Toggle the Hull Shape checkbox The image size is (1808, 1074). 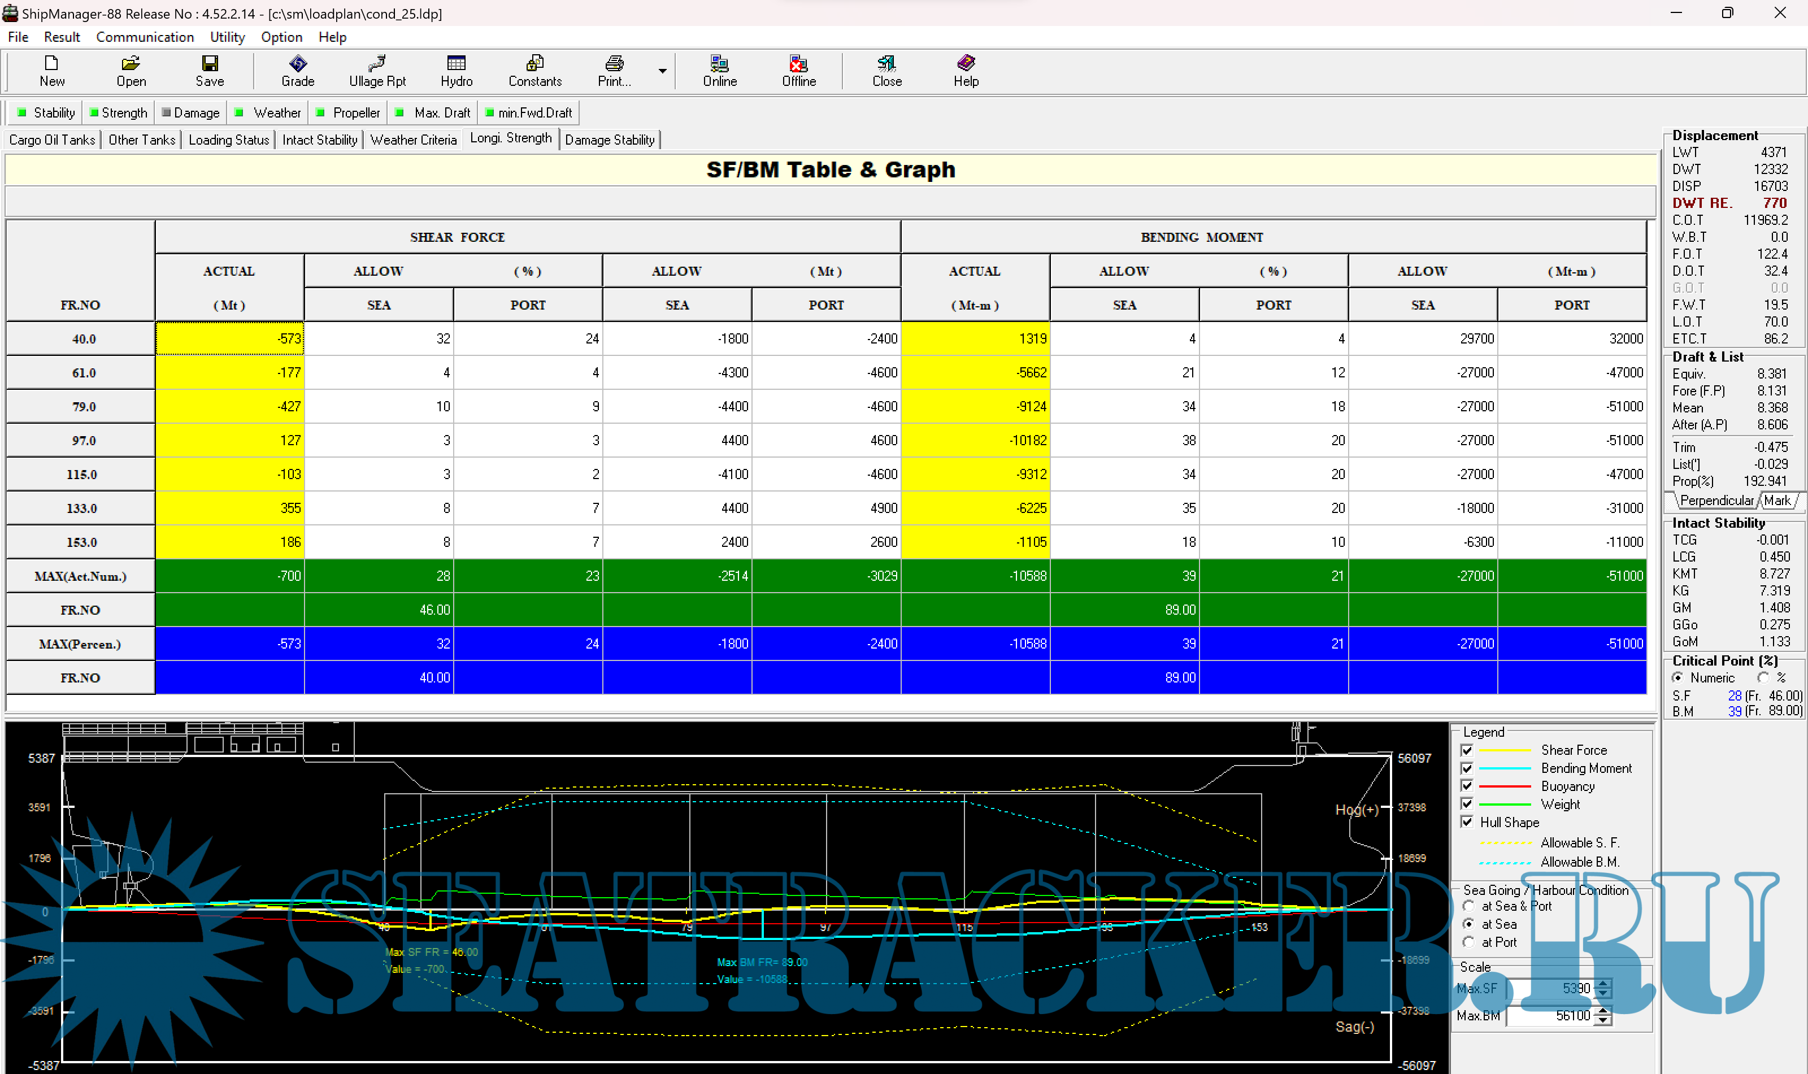[1467, 821]
